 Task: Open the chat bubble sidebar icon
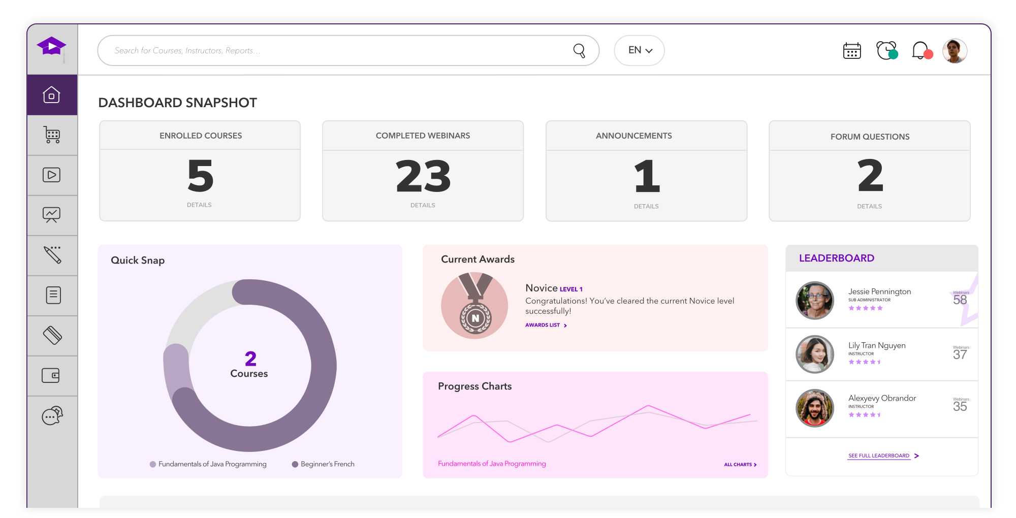(52, 416)
